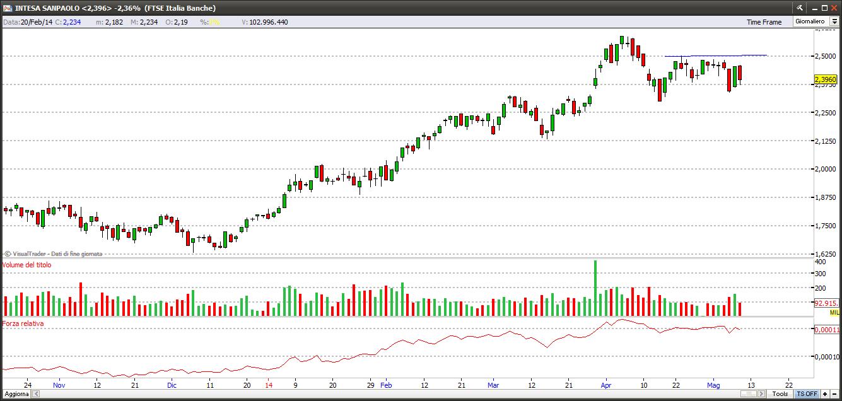Click the 1,6250 price axis label
This screenshot has height=401, width=842.
[825, 254]
